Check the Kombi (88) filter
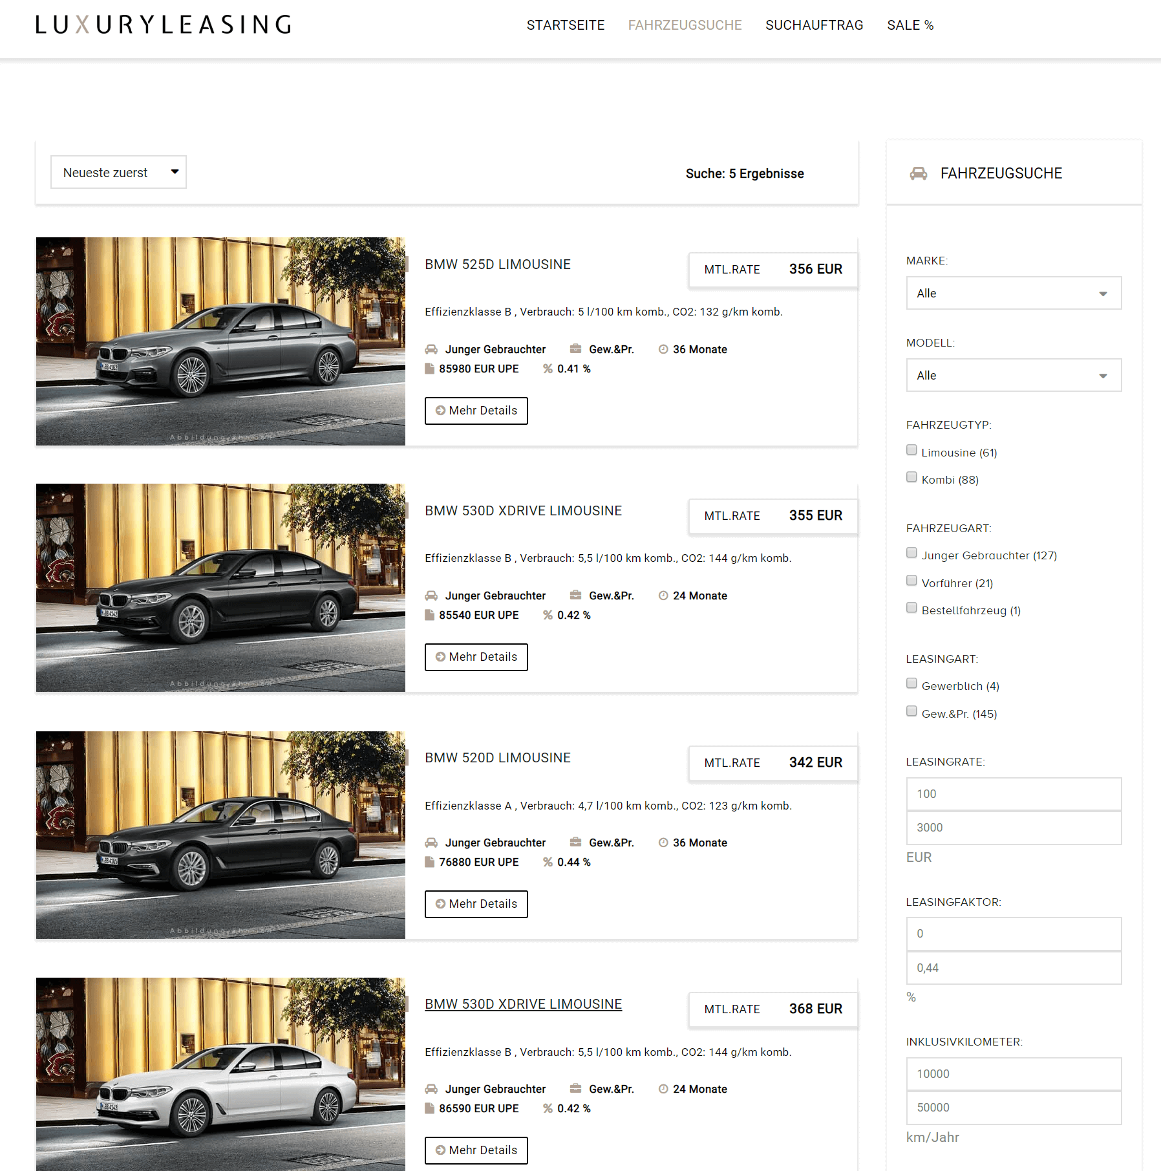Viewport: 1161px width, 1171px height. click(911, 477)
